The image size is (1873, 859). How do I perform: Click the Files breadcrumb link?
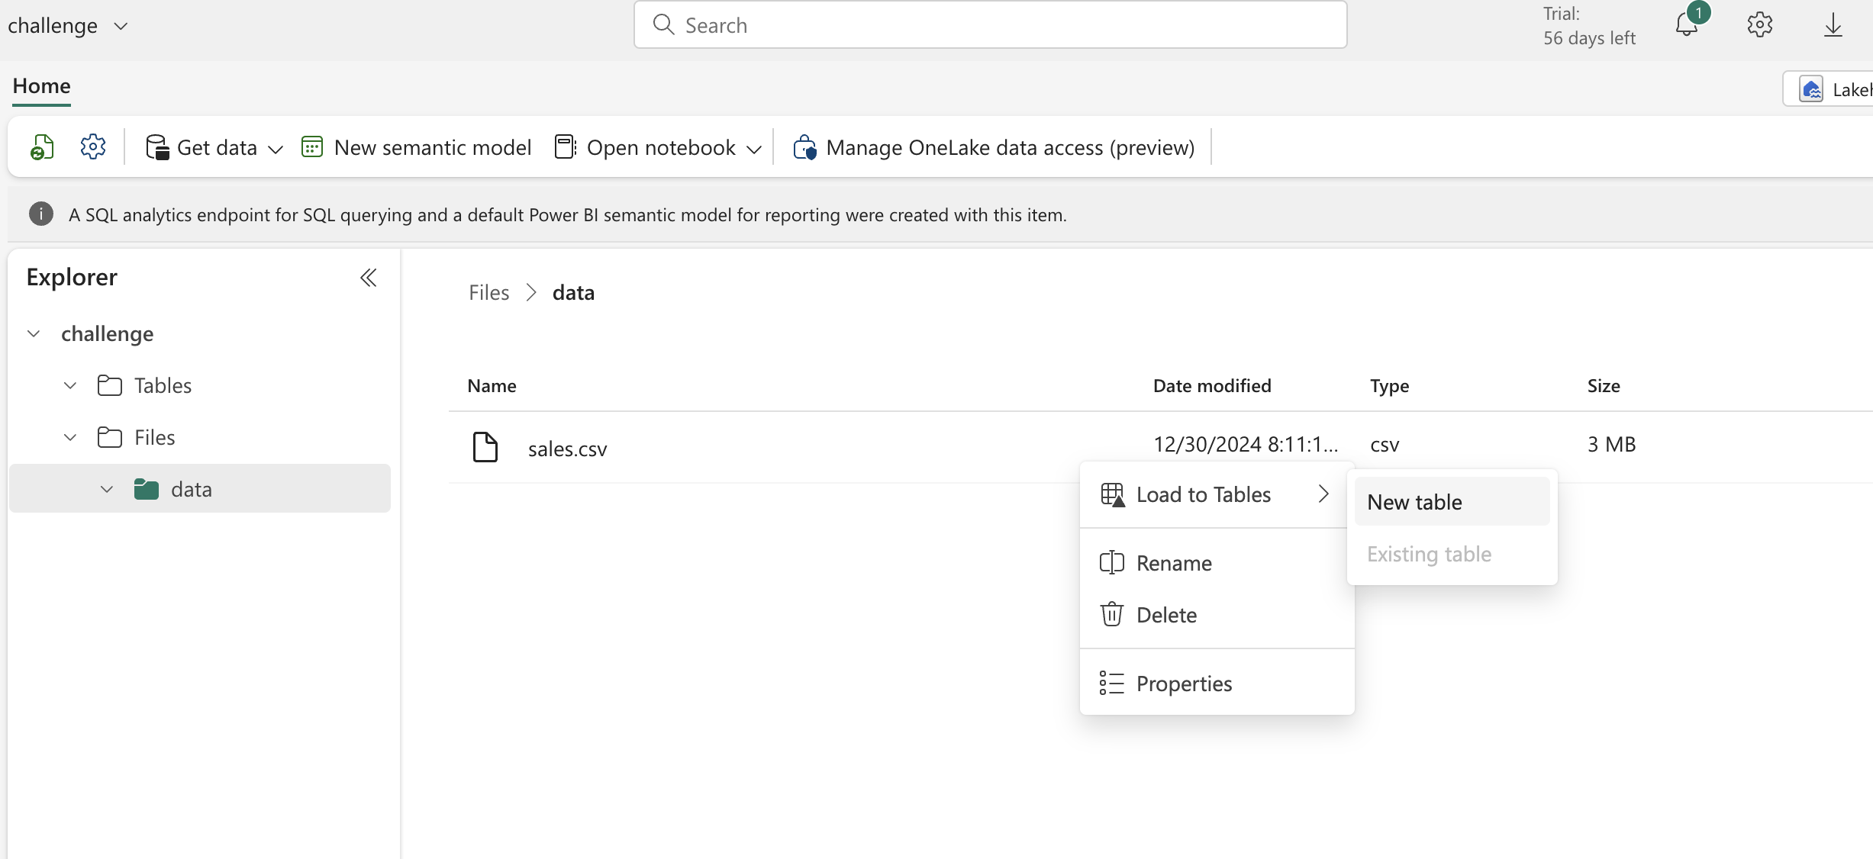(488, 293)
